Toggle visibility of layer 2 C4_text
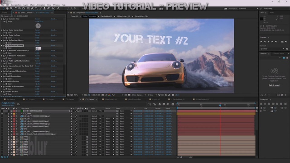Image resolution: width=290 pixels, height=163 pixels. point(2,114)
